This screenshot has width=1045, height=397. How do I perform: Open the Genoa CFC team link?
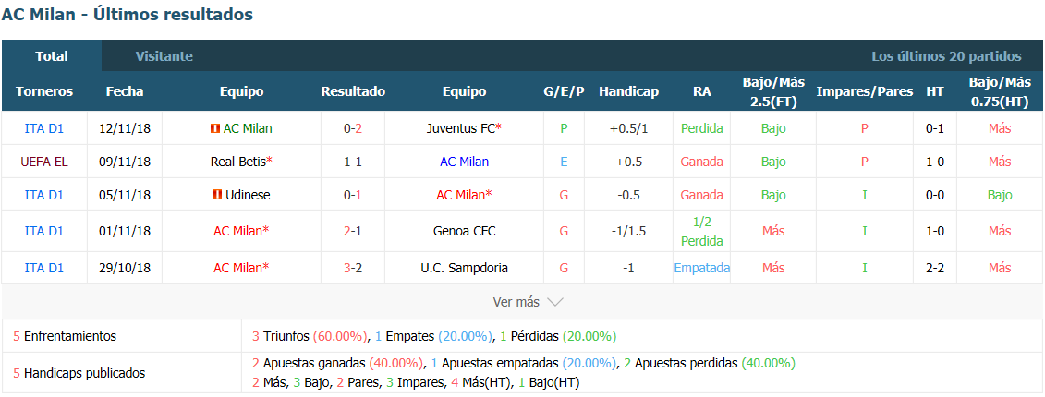(x=464, y=231)
